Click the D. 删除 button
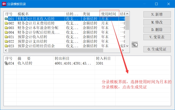The image size is (175, 110). click(x=157, y=30)
